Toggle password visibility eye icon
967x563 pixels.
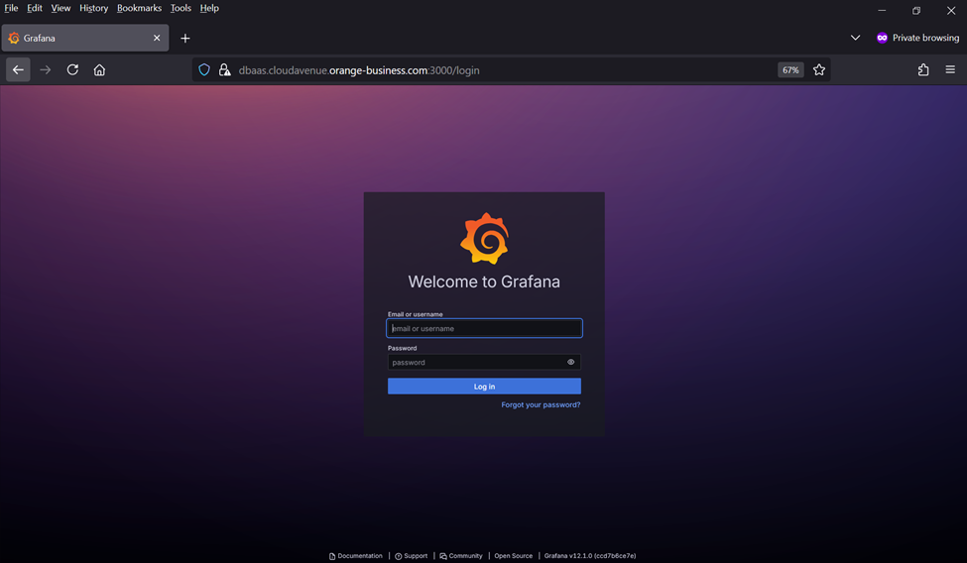pyautogui.click(x=571, y=362)
